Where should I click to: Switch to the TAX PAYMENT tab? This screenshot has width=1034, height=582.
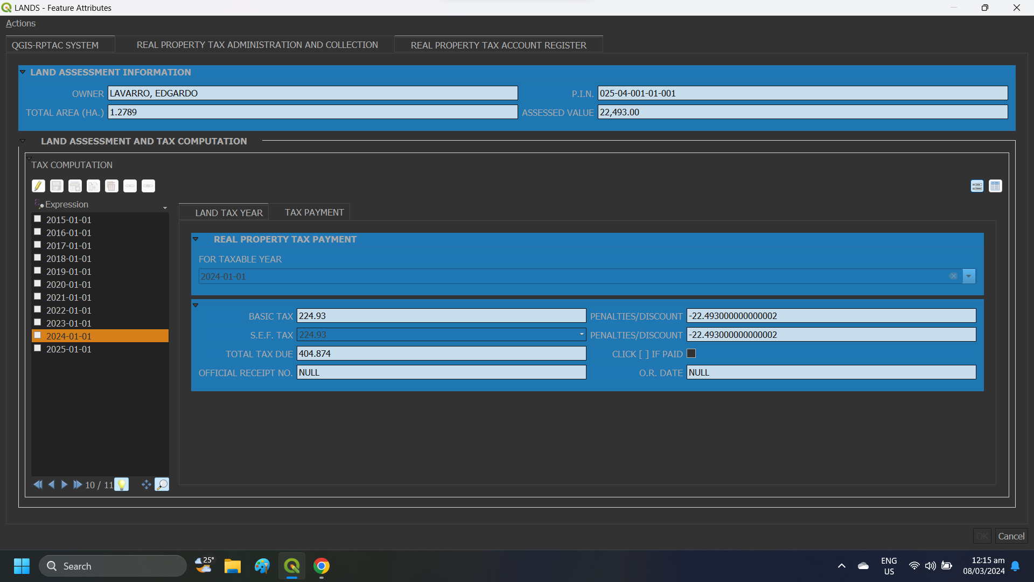(314, 212)
